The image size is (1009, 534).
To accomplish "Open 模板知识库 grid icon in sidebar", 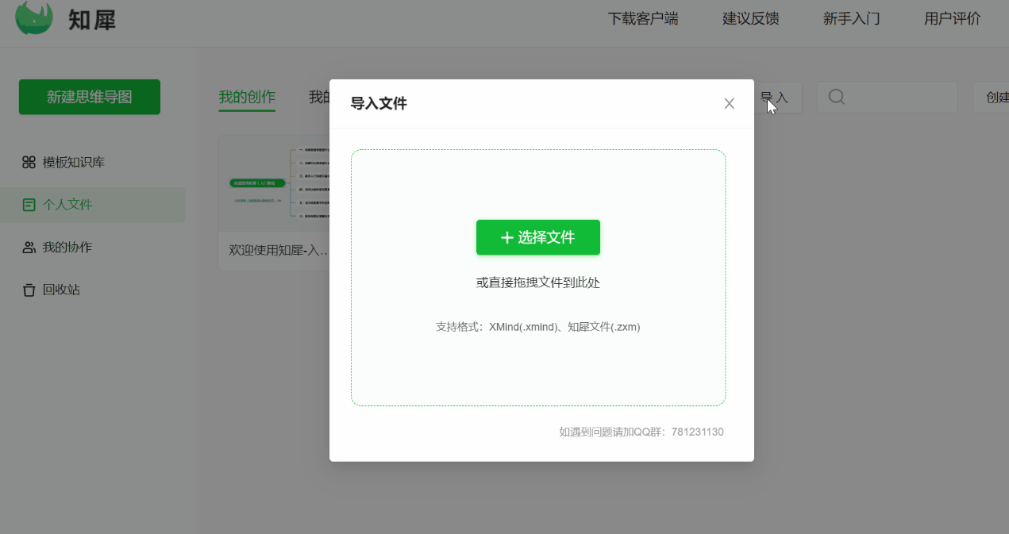I will (29, 163).
